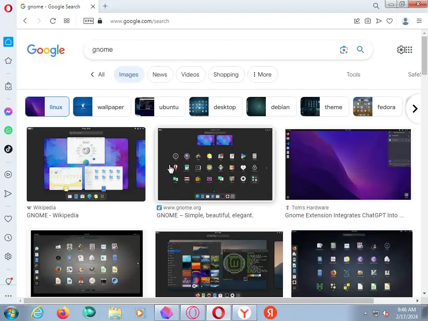
Task: Filter images by wallpaper chip
Action: click(x=102, y=107)
